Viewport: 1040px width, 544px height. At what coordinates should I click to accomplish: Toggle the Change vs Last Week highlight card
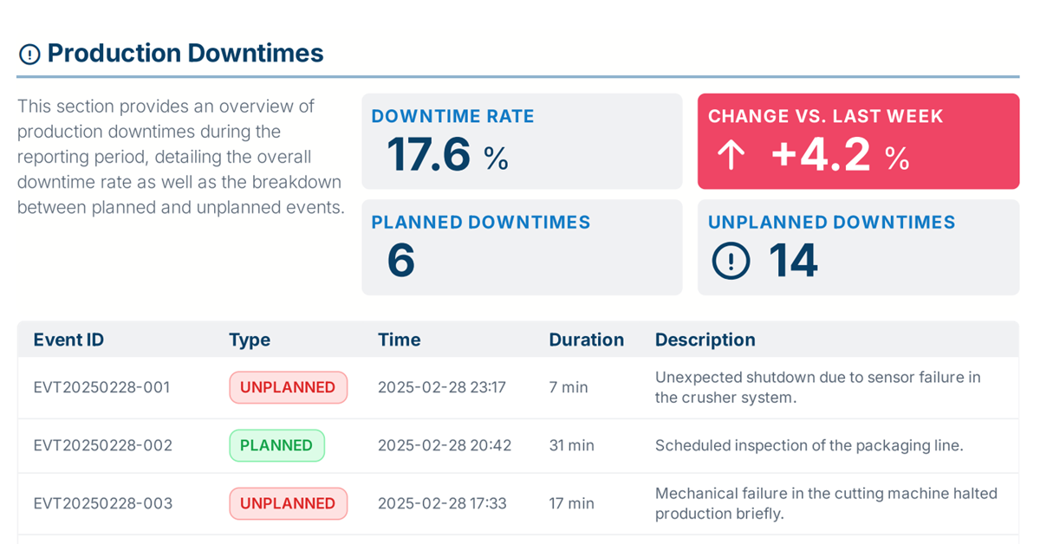pos(858,139)
